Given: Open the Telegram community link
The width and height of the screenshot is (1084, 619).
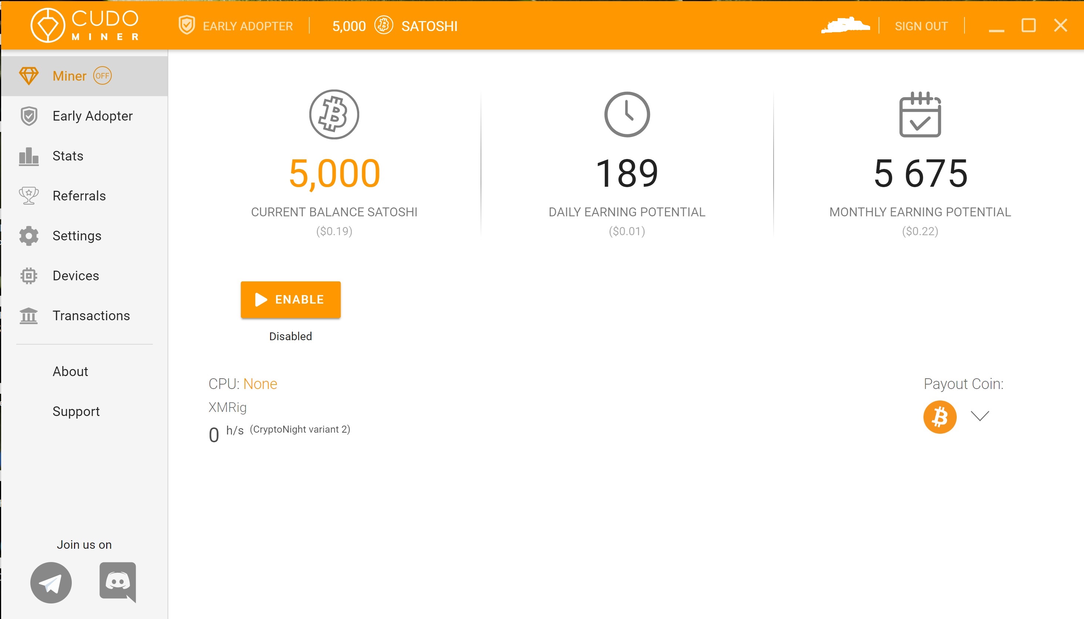Looking at the screenshot, I should tap(51, 583).
